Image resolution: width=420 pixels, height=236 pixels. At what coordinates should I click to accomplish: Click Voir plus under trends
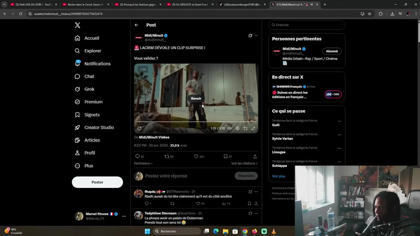[279, 176]
